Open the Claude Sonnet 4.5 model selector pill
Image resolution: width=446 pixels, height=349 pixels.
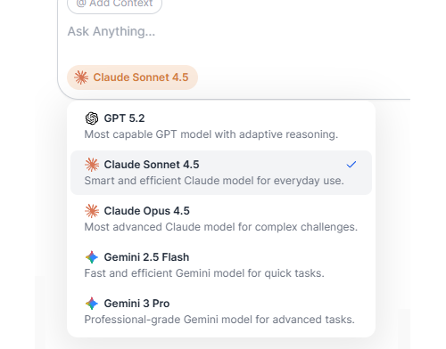tap(132, 77)
